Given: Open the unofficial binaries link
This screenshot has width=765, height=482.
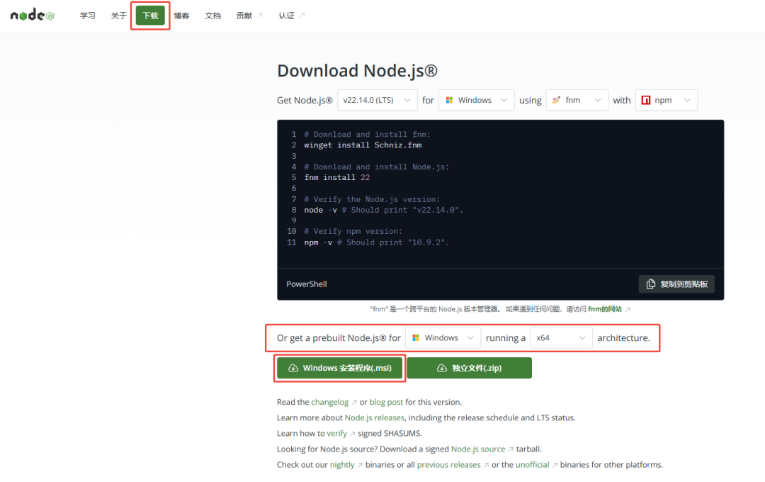Looking at the screenshot, I should pos(532,464).
